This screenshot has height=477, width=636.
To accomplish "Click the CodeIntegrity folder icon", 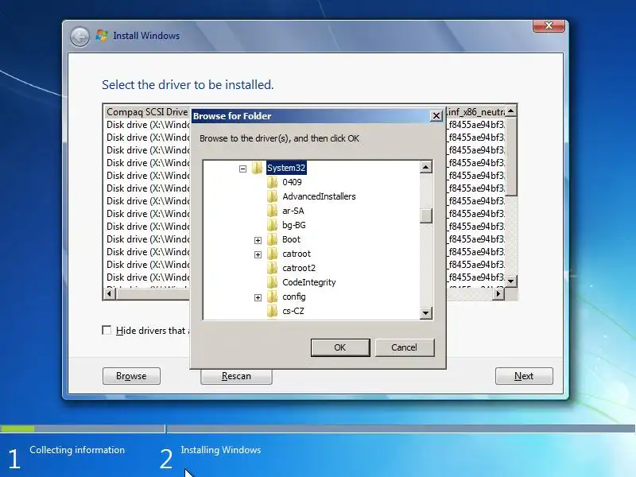I will [273, 282].
